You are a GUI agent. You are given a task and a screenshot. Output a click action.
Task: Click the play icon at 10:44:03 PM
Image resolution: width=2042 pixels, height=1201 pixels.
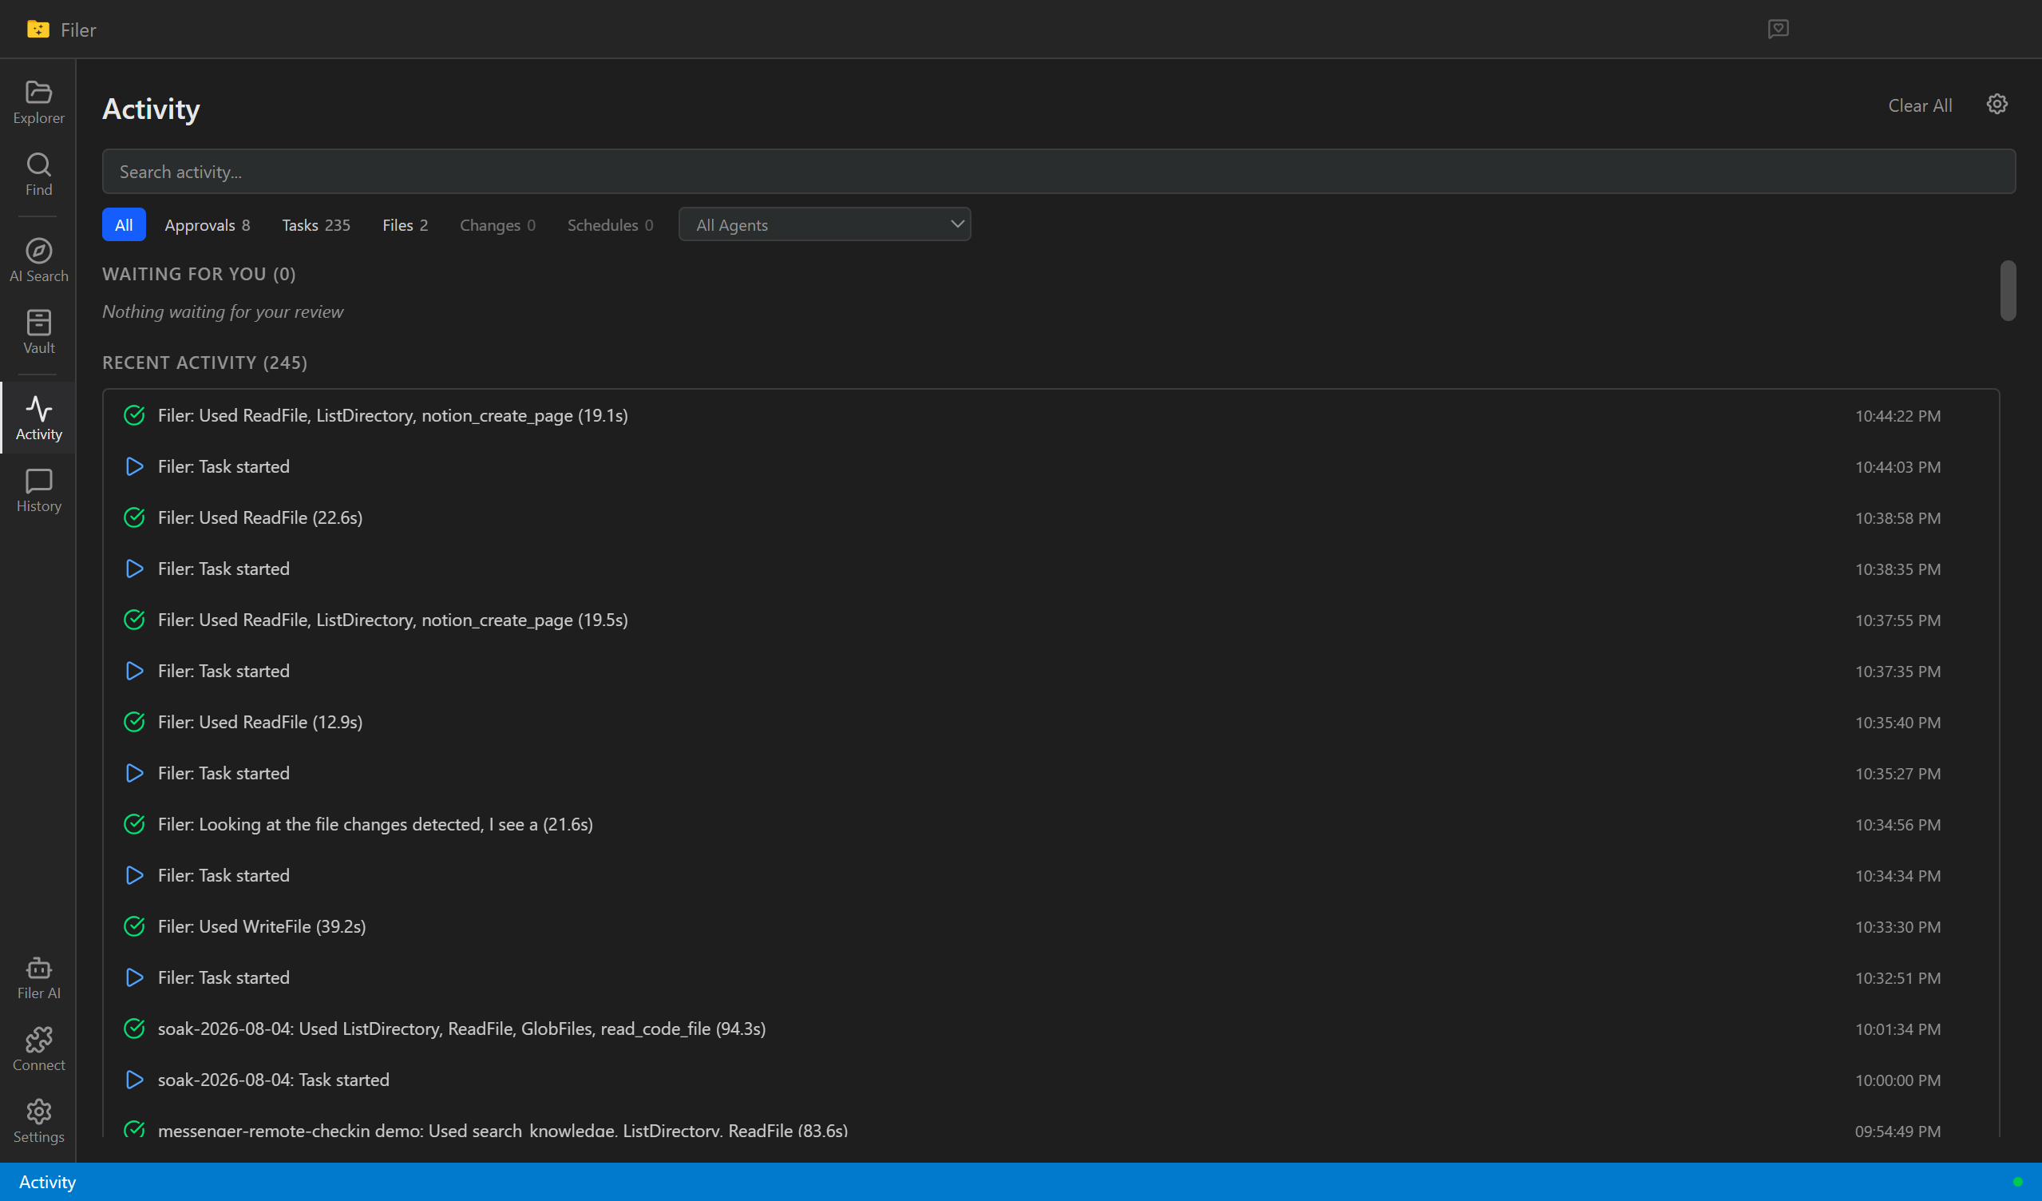pos(135,467)
